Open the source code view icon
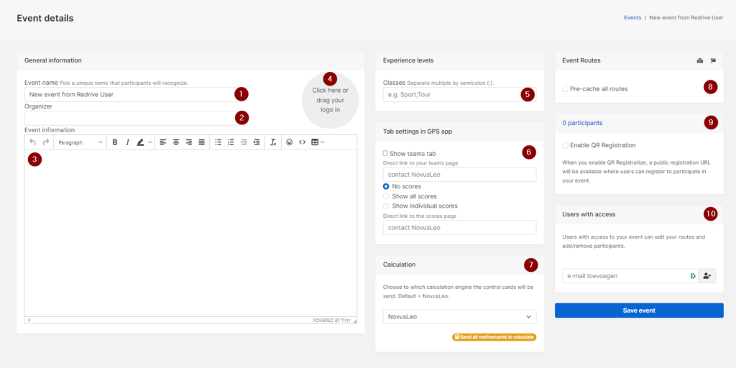This screenshot has width=736, height=368. [303, 142]
